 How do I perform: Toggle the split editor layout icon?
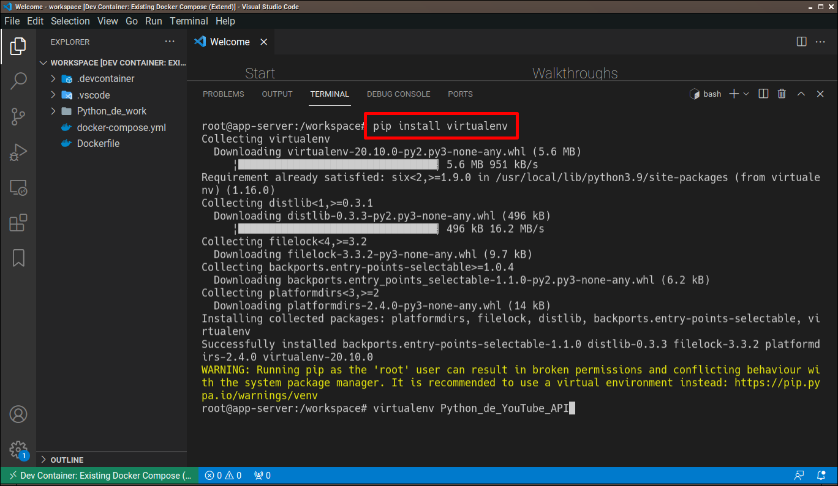point(801,41)
